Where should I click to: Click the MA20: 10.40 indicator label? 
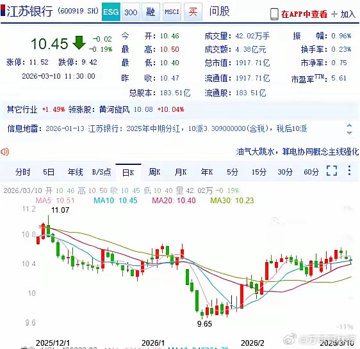click(x=174, y=201)
